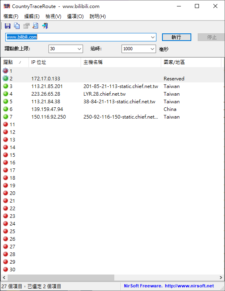Maximize the CountryTraceRoute window
Image resolution: width=225 pixels, height=291 pixels.
pos(197,6)
